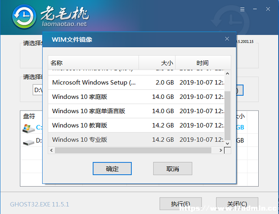Image resolution: width=279 pixels, height=214 pixels.
Task: Click the D:\ image path input field
Action: tap(38, 90)
